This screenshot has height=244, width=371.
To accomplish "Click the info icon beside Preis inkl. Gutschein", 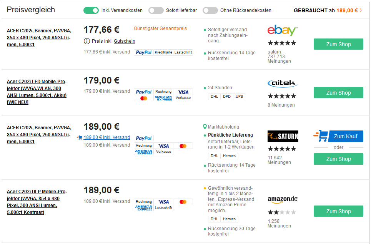I will coord(87,41).
